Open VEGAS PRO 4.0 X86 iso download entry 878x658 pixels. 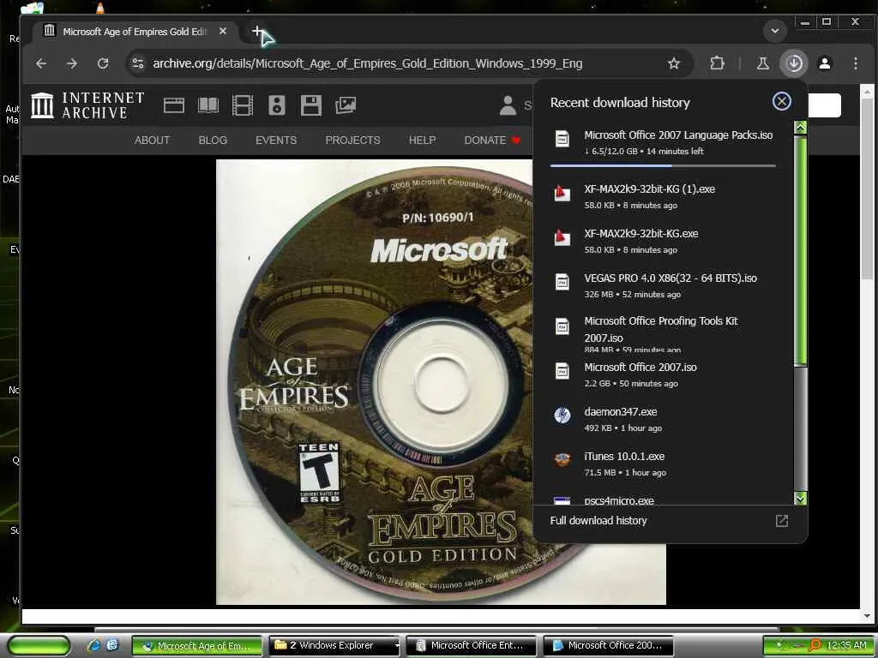click(x=664, y=285)
